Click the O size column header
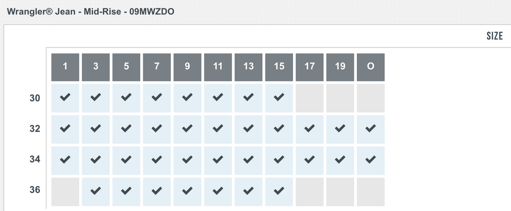This screenshot has width=511, height=211. 371,67
